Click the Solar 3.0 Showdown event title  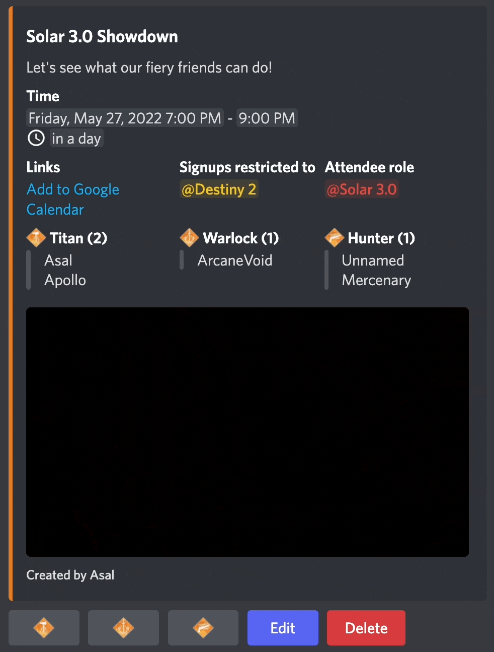(x=102, y=36)
